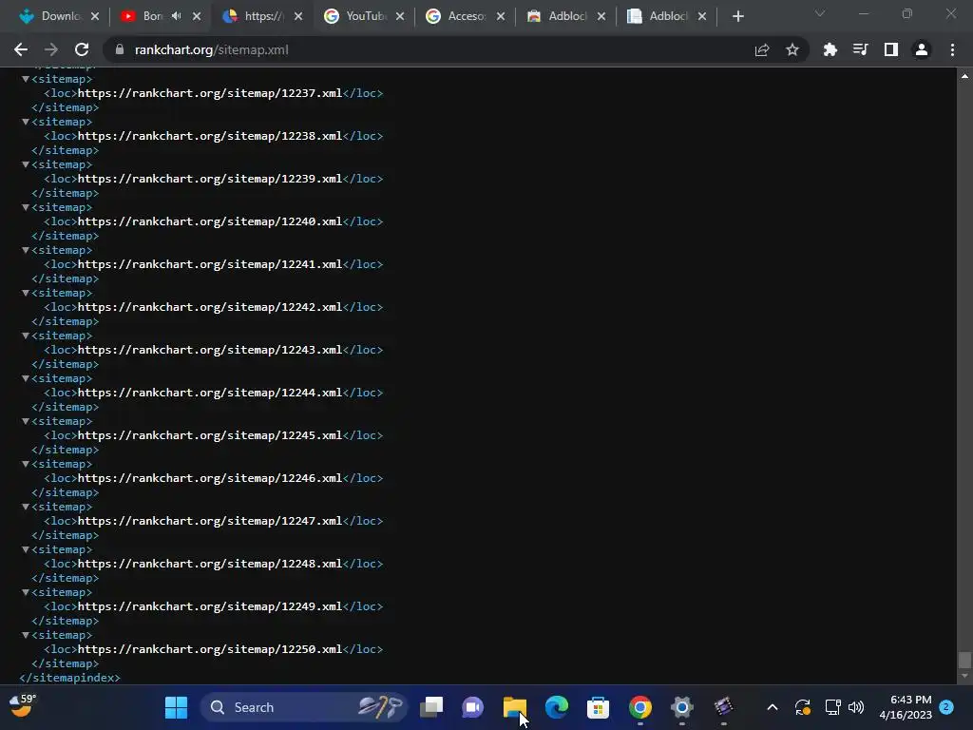This screenshot has width=973, height=730.
Task: Bookmark this page with star
Action: click(792, 49)
